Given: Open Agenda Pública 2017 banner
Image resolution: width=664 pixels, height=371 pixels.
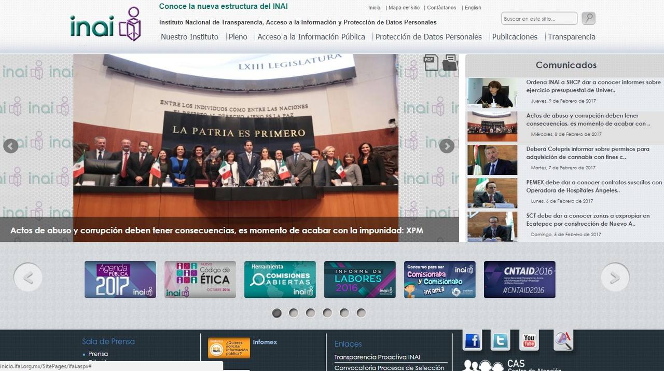Looking at the screenshot, I should pyautogui.click(x=120, y=280).
